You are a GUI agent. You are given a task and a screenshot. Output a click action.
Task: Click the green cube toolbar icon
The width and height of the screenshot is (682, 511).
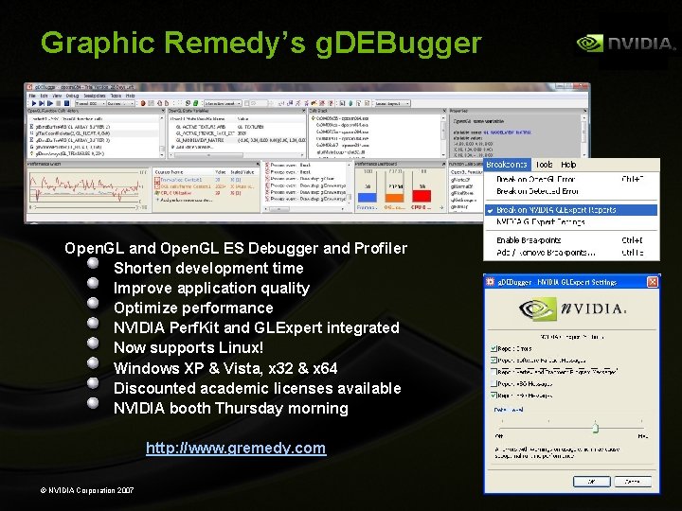click(x=196, y=103)
